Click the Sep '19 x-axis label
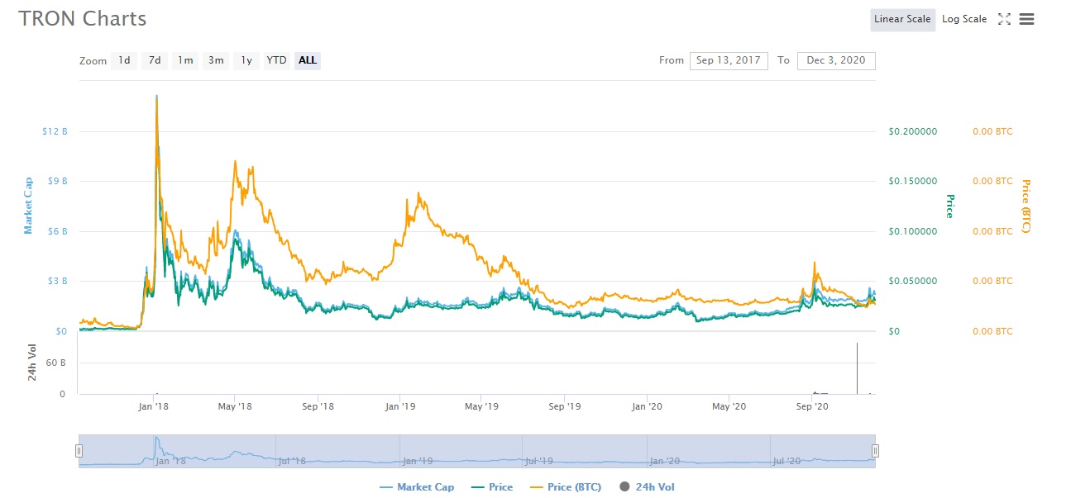Screen dimensions: 1071x498 tap(565, 406)
